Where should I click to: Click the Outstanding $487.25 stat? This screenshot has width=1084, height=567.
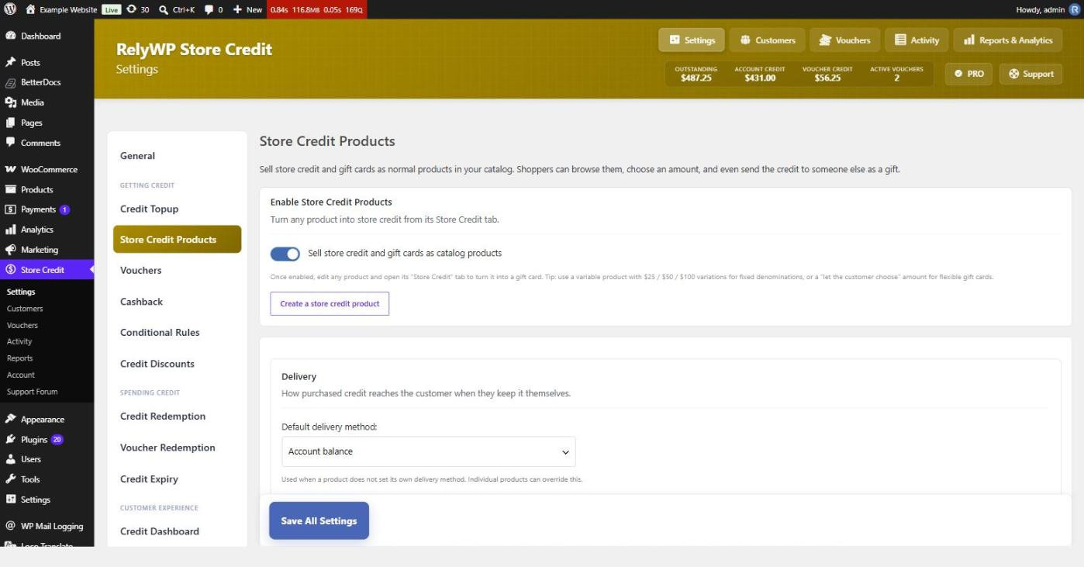coord(696,74)
